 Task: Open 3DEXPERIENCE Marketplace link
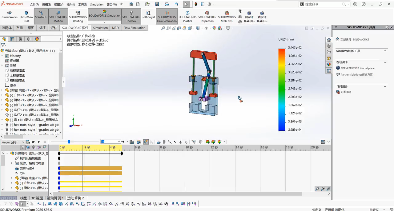pos(358,68)
